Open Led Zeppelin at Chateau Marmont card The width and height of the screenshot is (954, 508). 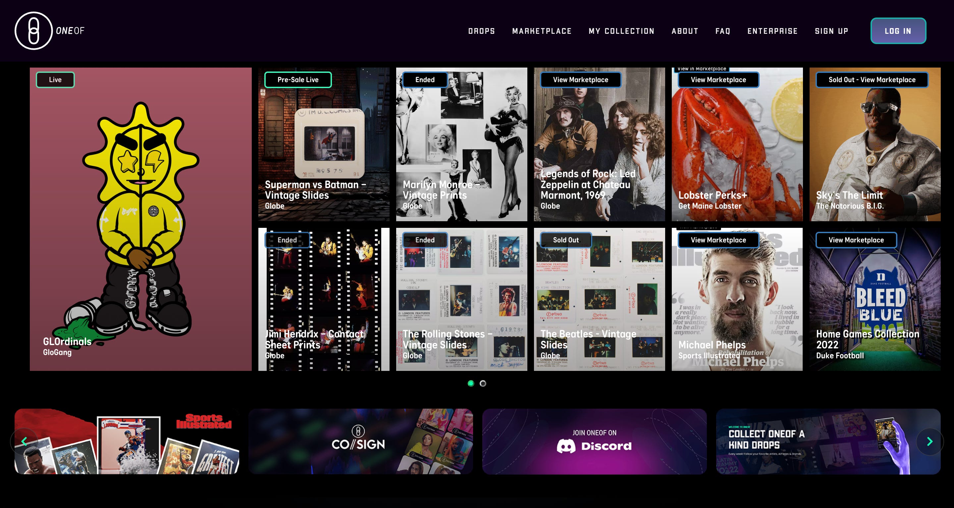point(599,144)
